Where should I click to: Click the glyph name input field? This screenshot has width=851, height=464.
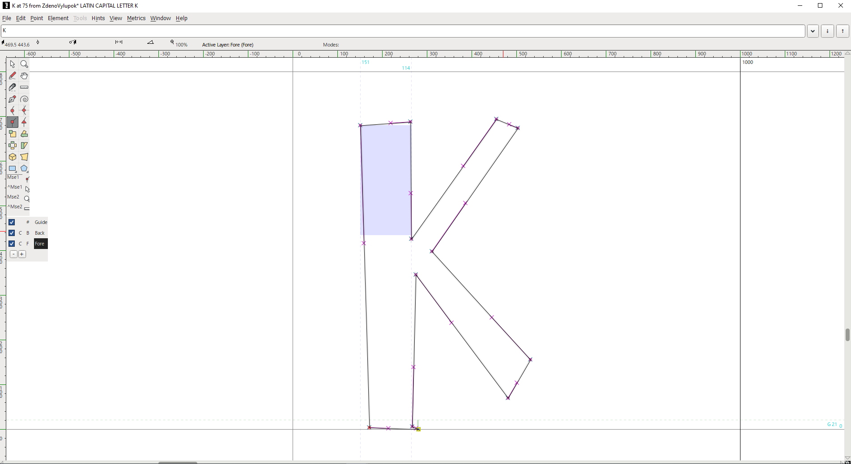pos(403,31)
